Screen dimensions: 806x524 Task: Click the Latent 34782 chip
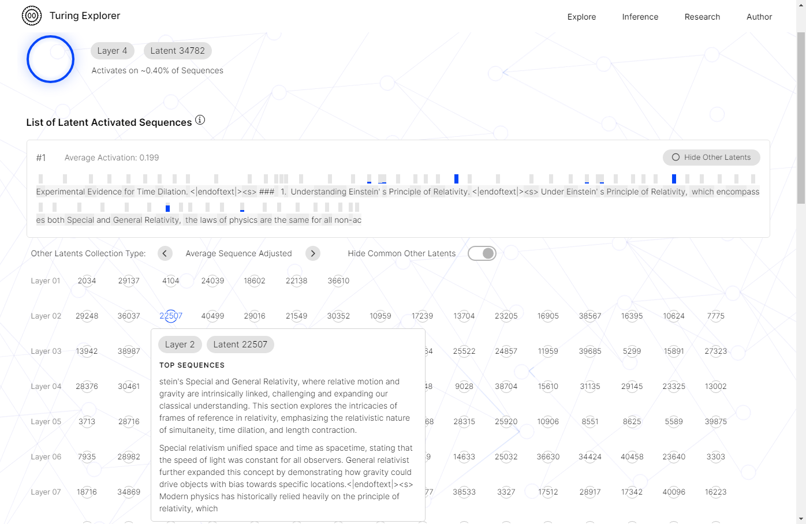(178, 51)
